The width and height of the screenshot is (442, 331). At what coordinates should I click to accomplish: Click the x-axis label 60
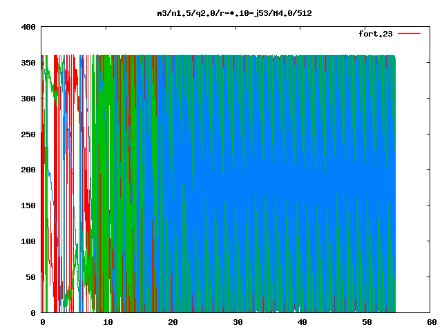(x=432, y=322)
